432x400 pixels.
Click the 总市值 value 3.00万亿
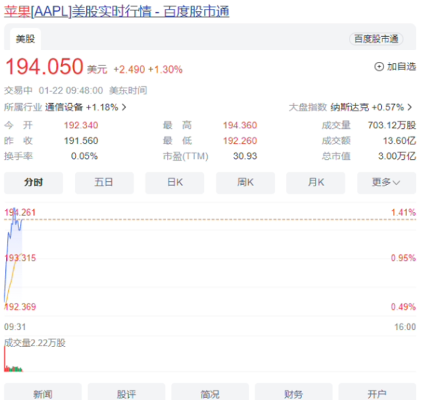(x=397, y=156)
